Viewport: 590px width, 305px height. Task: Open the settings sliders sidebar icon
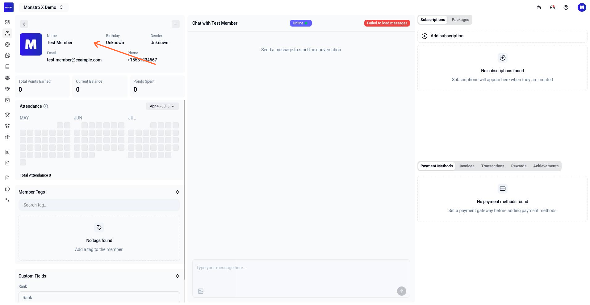7,200
